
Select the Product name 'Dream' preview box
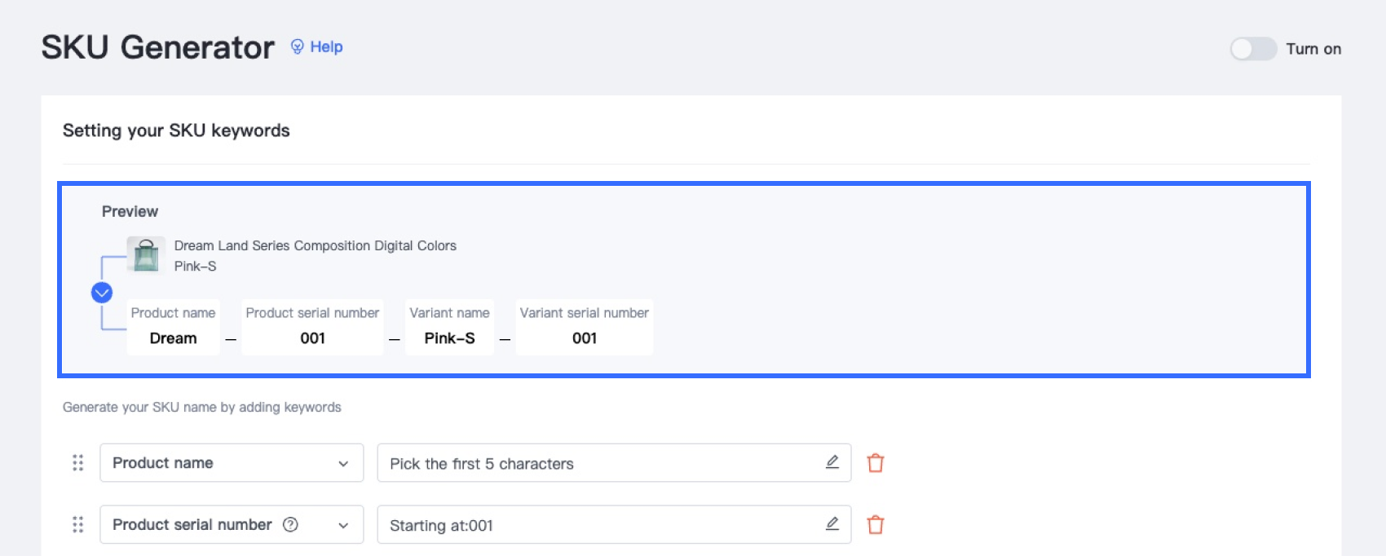(173, 327)
